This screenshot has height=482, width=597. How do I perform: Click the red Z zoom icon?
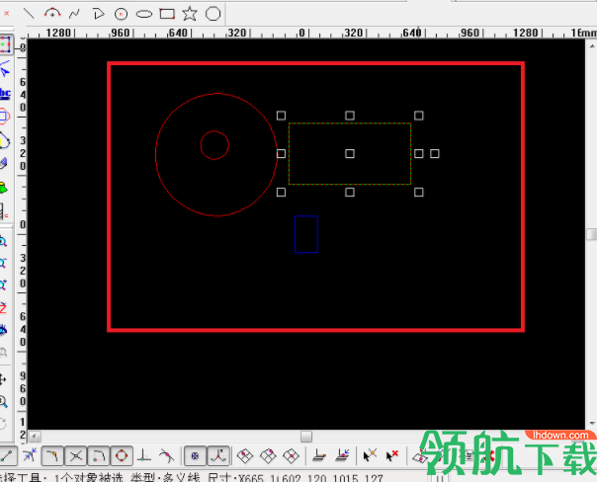pos(3,307)
